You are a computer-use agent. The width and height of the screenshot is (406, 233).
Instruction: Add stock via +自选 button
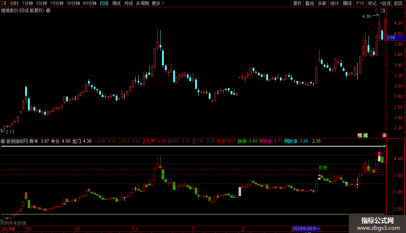tap(385, 3)
